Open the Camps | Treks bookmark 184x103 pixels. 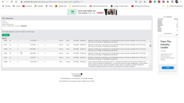[120, 6]
